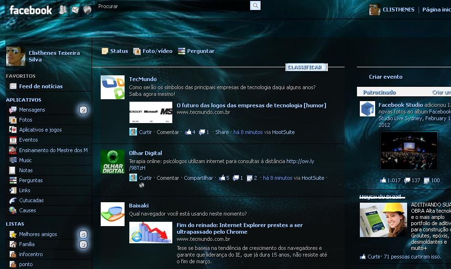Click the Procurar search field
451x269 pixels.
[x=173, y=6]
